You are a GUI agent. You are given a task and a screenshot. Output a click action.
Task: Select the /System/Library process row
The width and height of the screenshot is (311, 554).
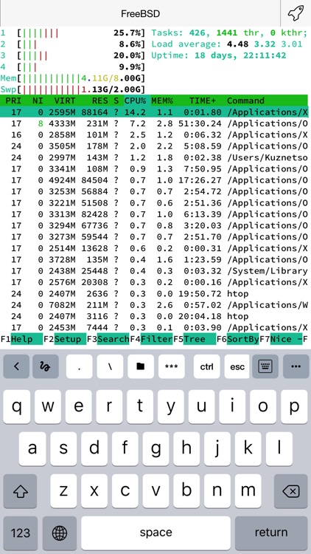coord(155,271)
